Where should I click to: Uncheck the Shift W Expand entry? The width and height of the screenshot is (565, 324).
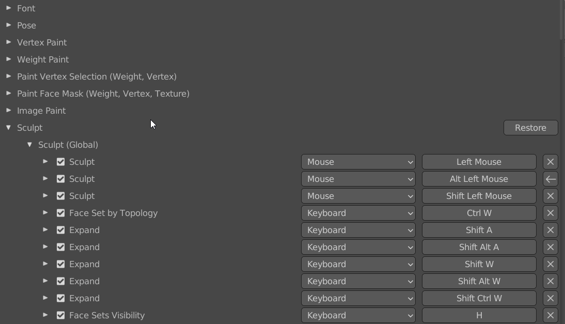[60, 264]
